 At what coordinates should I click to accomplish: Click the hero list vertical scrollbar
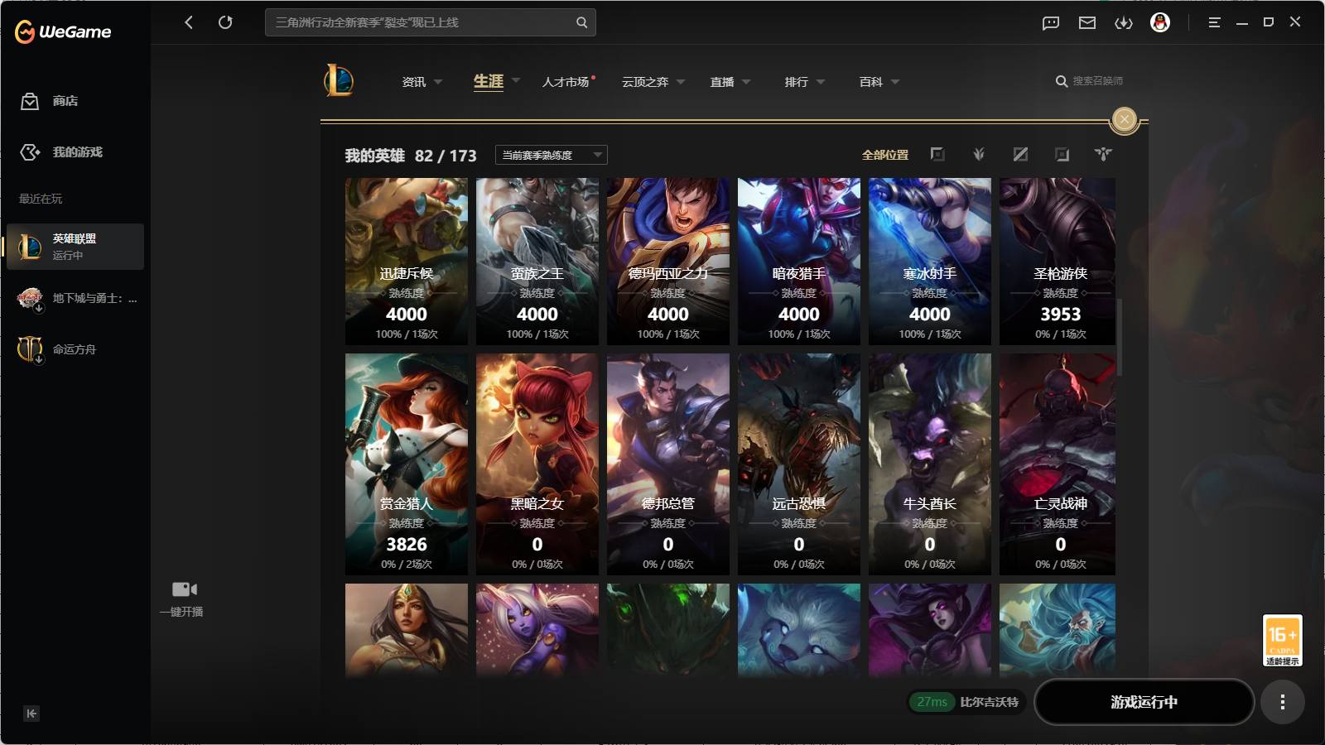click(1120, 337)
